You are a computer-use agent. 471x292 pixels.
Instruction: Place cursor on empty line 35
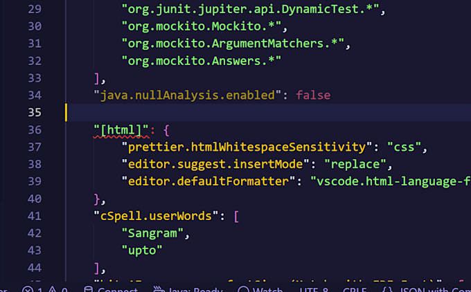point(269,113)
